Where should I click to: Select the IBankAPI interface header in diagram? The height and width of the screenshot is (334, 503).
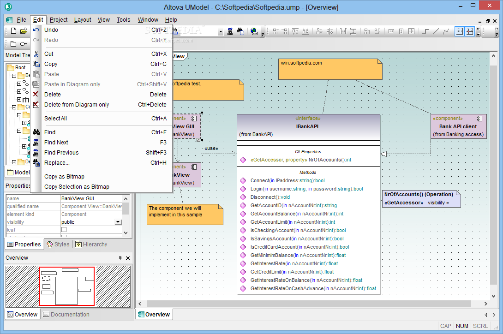[308, 127]
